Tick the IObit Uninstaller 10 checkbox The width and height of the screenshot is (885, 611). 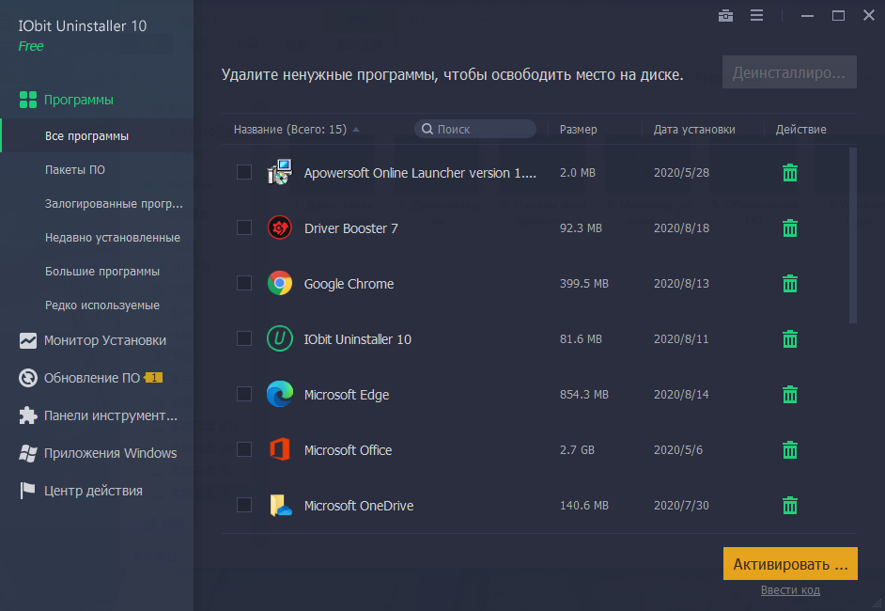244,338
